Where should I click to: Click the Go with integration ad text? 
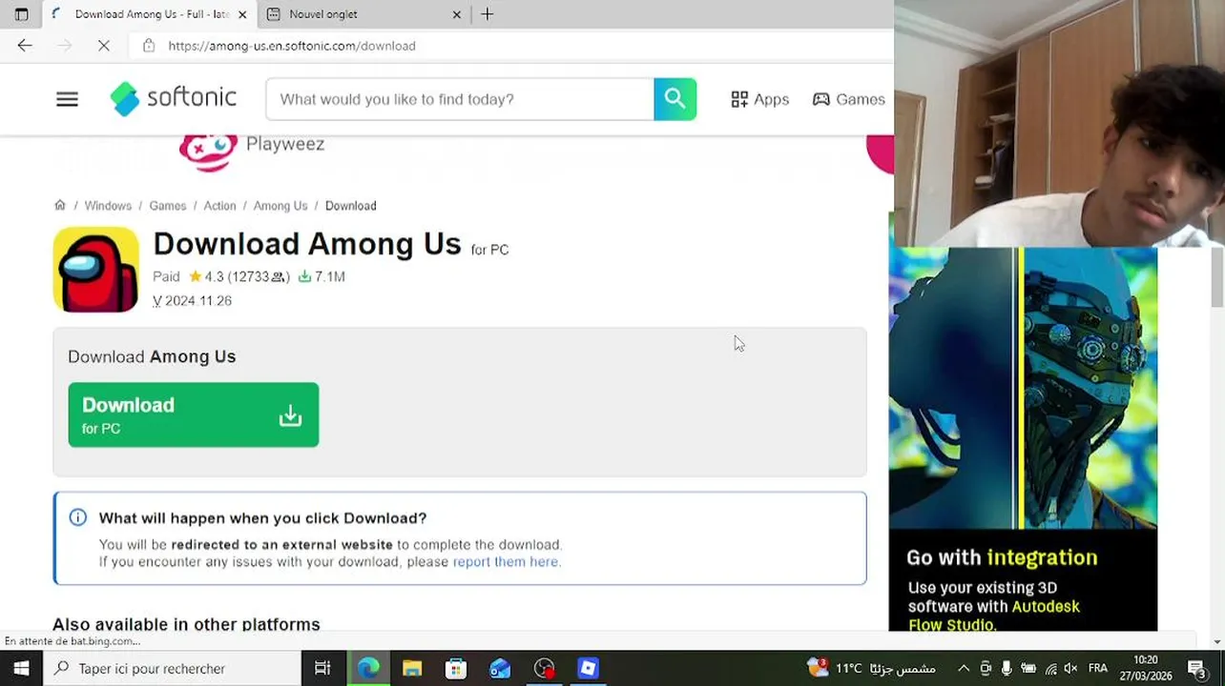1002,557
